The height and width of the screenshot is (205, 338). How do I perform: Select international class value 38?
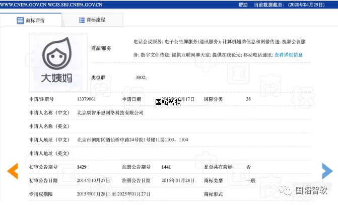pos(248,99)
